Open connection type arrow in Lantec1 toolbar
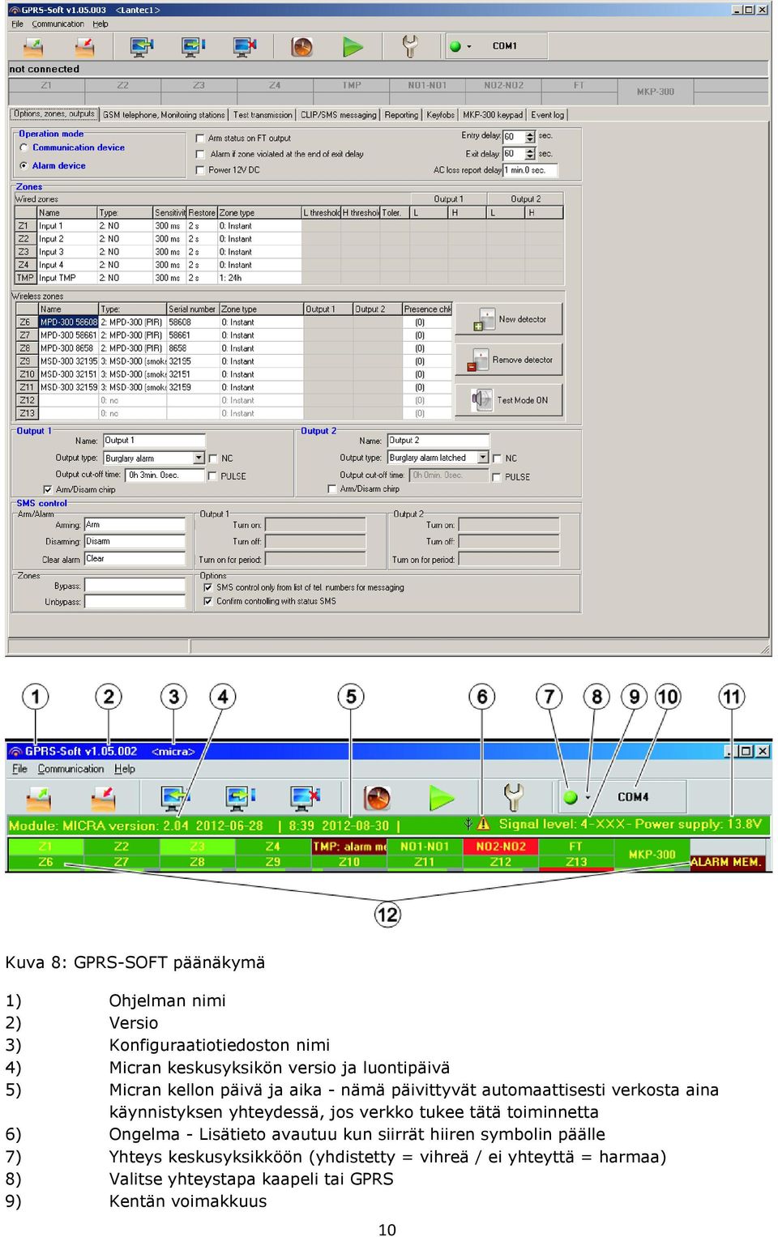 click(469, 47)
